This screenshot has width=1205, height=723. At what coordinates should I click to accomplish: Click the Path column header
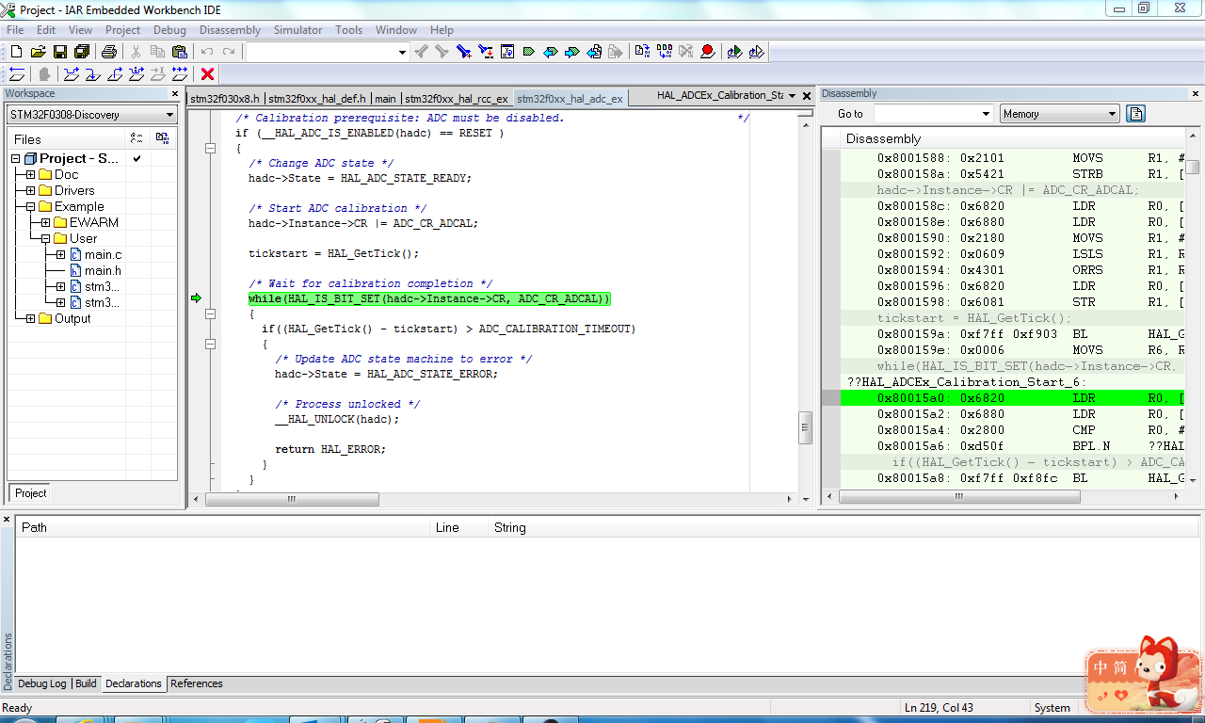tap(222, 527)
